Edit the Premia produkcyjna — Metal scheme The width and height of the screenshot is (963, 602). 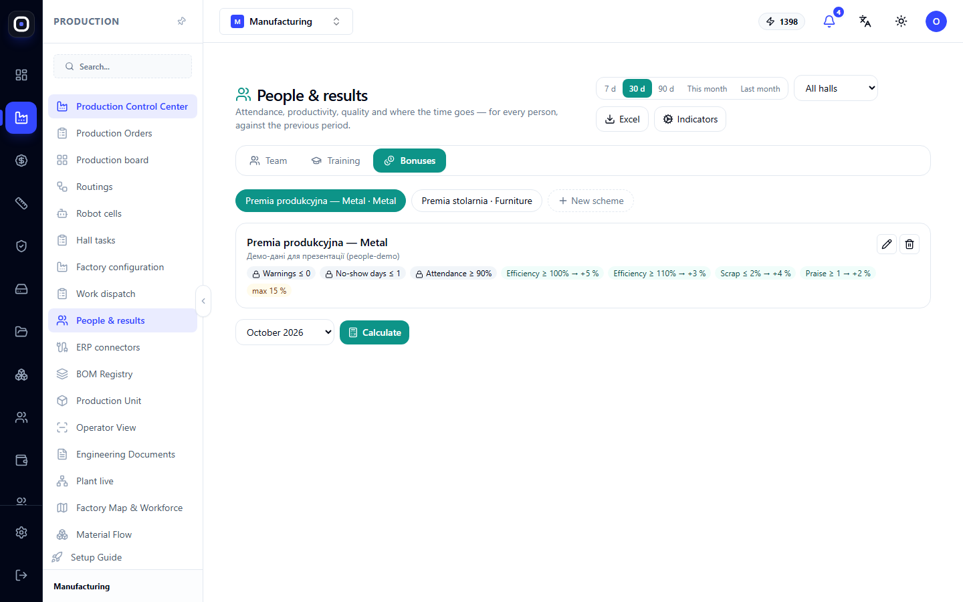coord(887,244)
